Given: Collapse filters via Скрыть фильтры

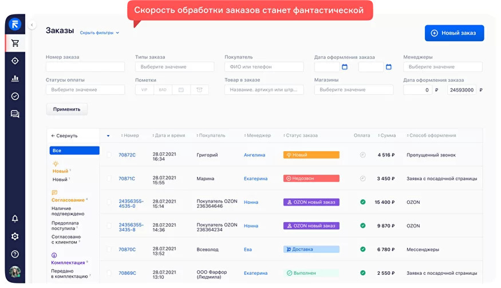Looking at the screenshot, I should click(100, 33).
